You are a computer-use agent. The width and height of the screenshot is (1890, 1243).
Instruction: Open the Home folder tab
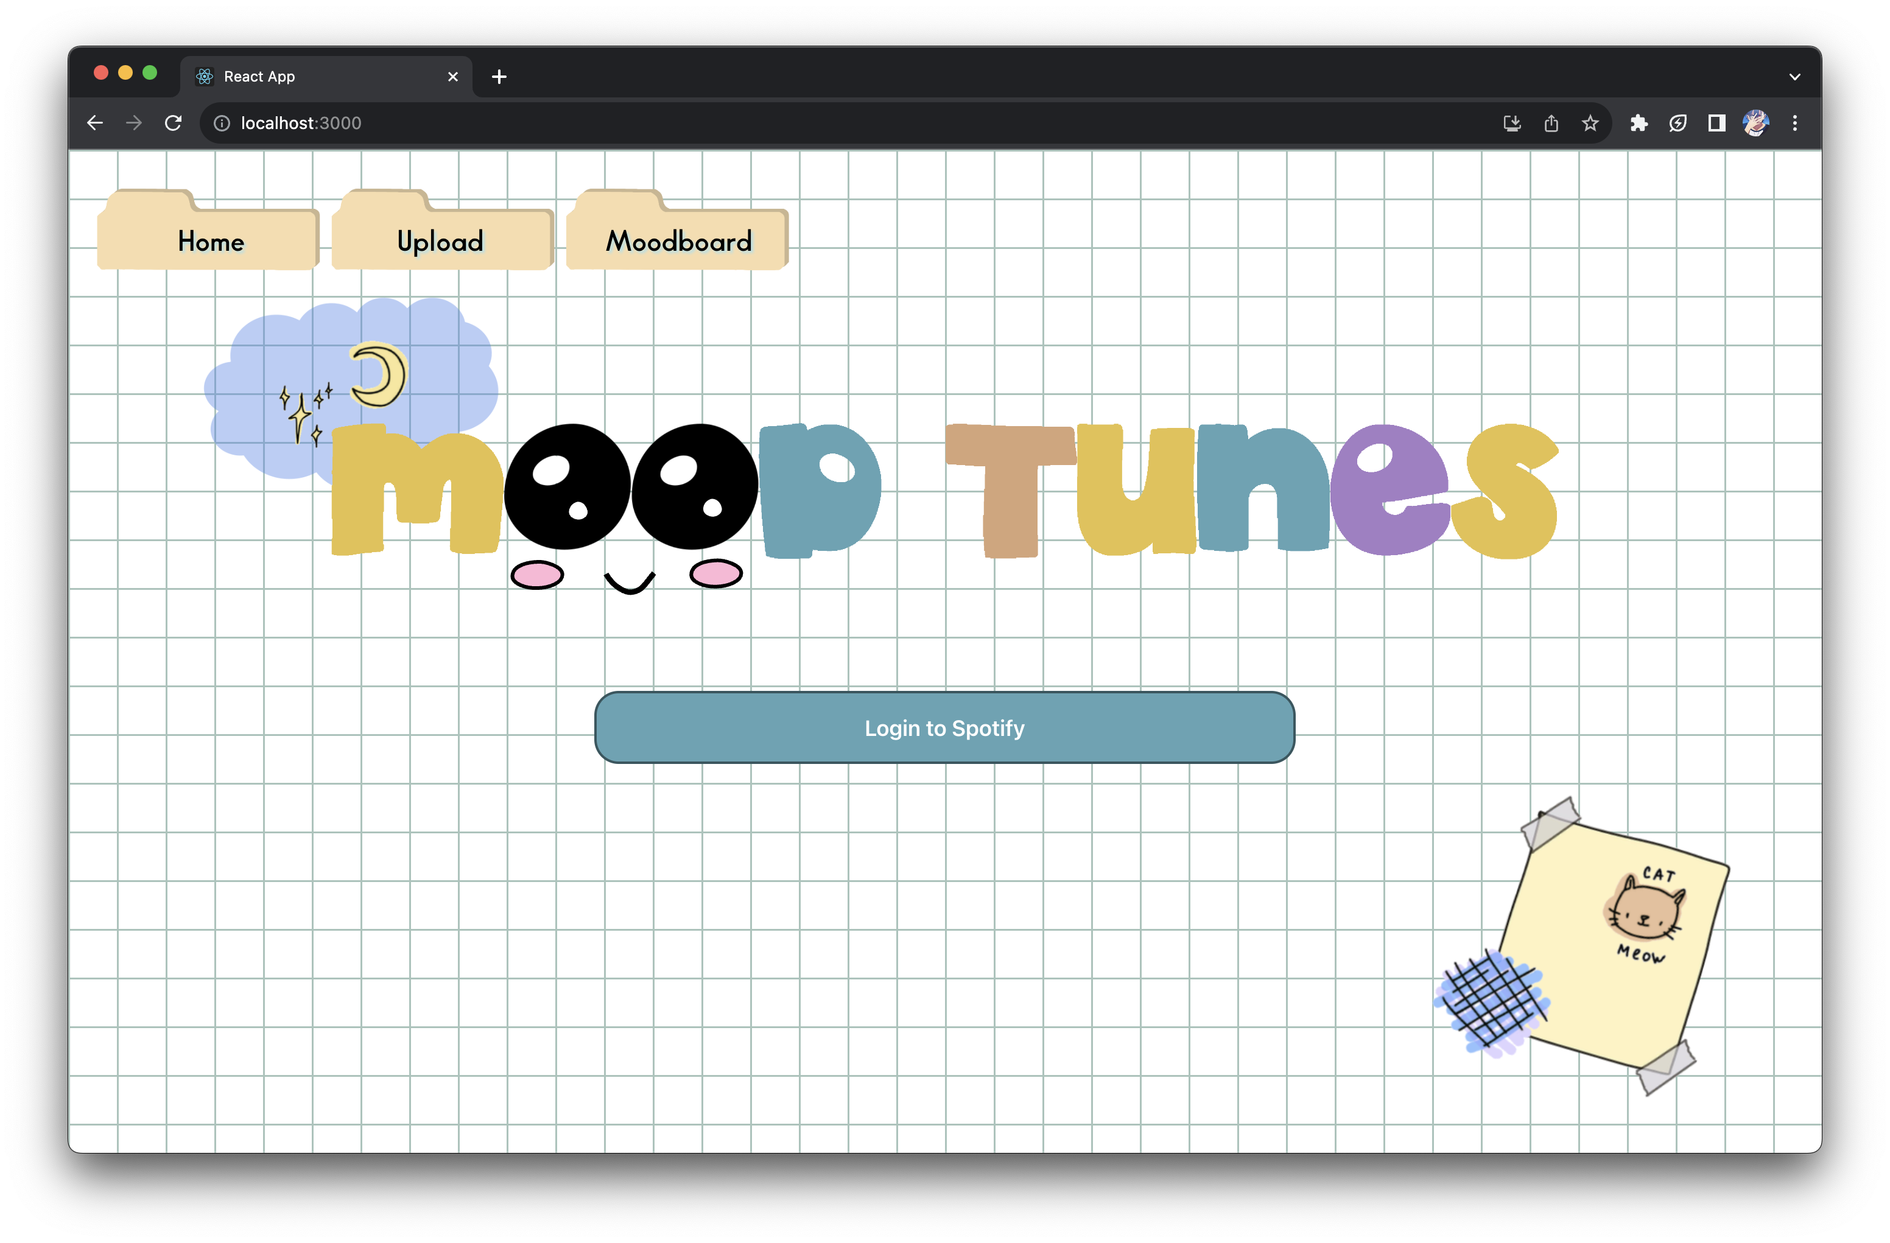click(x=209, y=240)
